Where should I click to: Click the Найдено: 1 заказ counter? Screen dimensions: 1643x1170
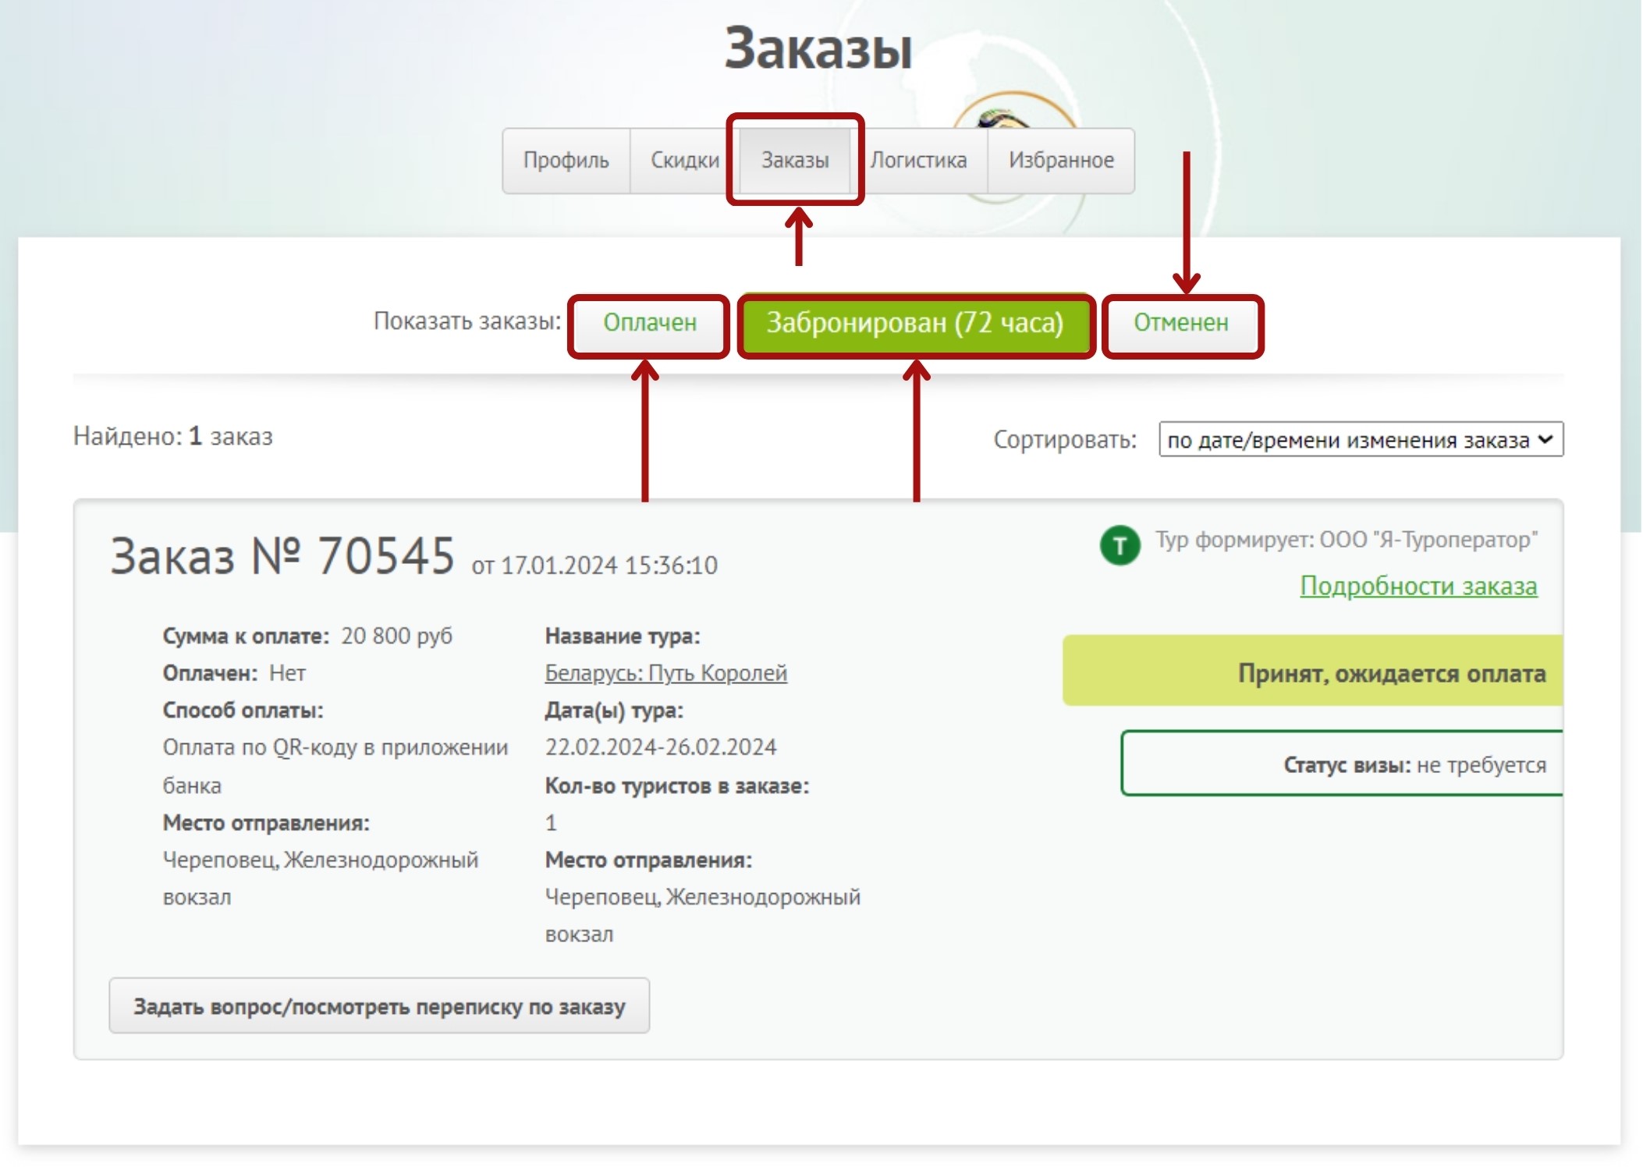(x=173, y=437)
